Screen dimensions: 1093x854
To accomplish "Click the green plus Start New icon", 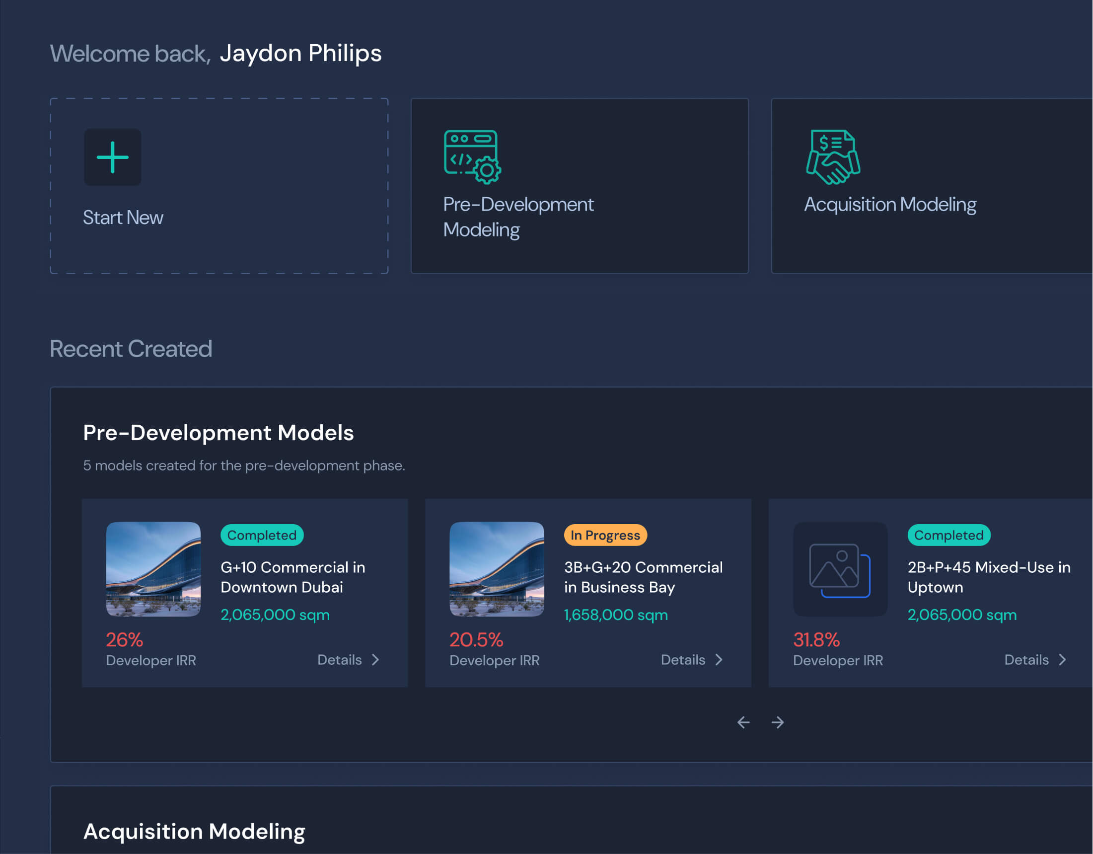I will click(x=113, y=157).
